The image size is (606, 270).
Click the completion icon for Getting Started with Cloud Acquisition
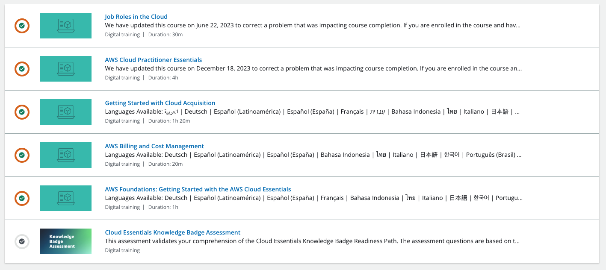click(x=22, y=112)
